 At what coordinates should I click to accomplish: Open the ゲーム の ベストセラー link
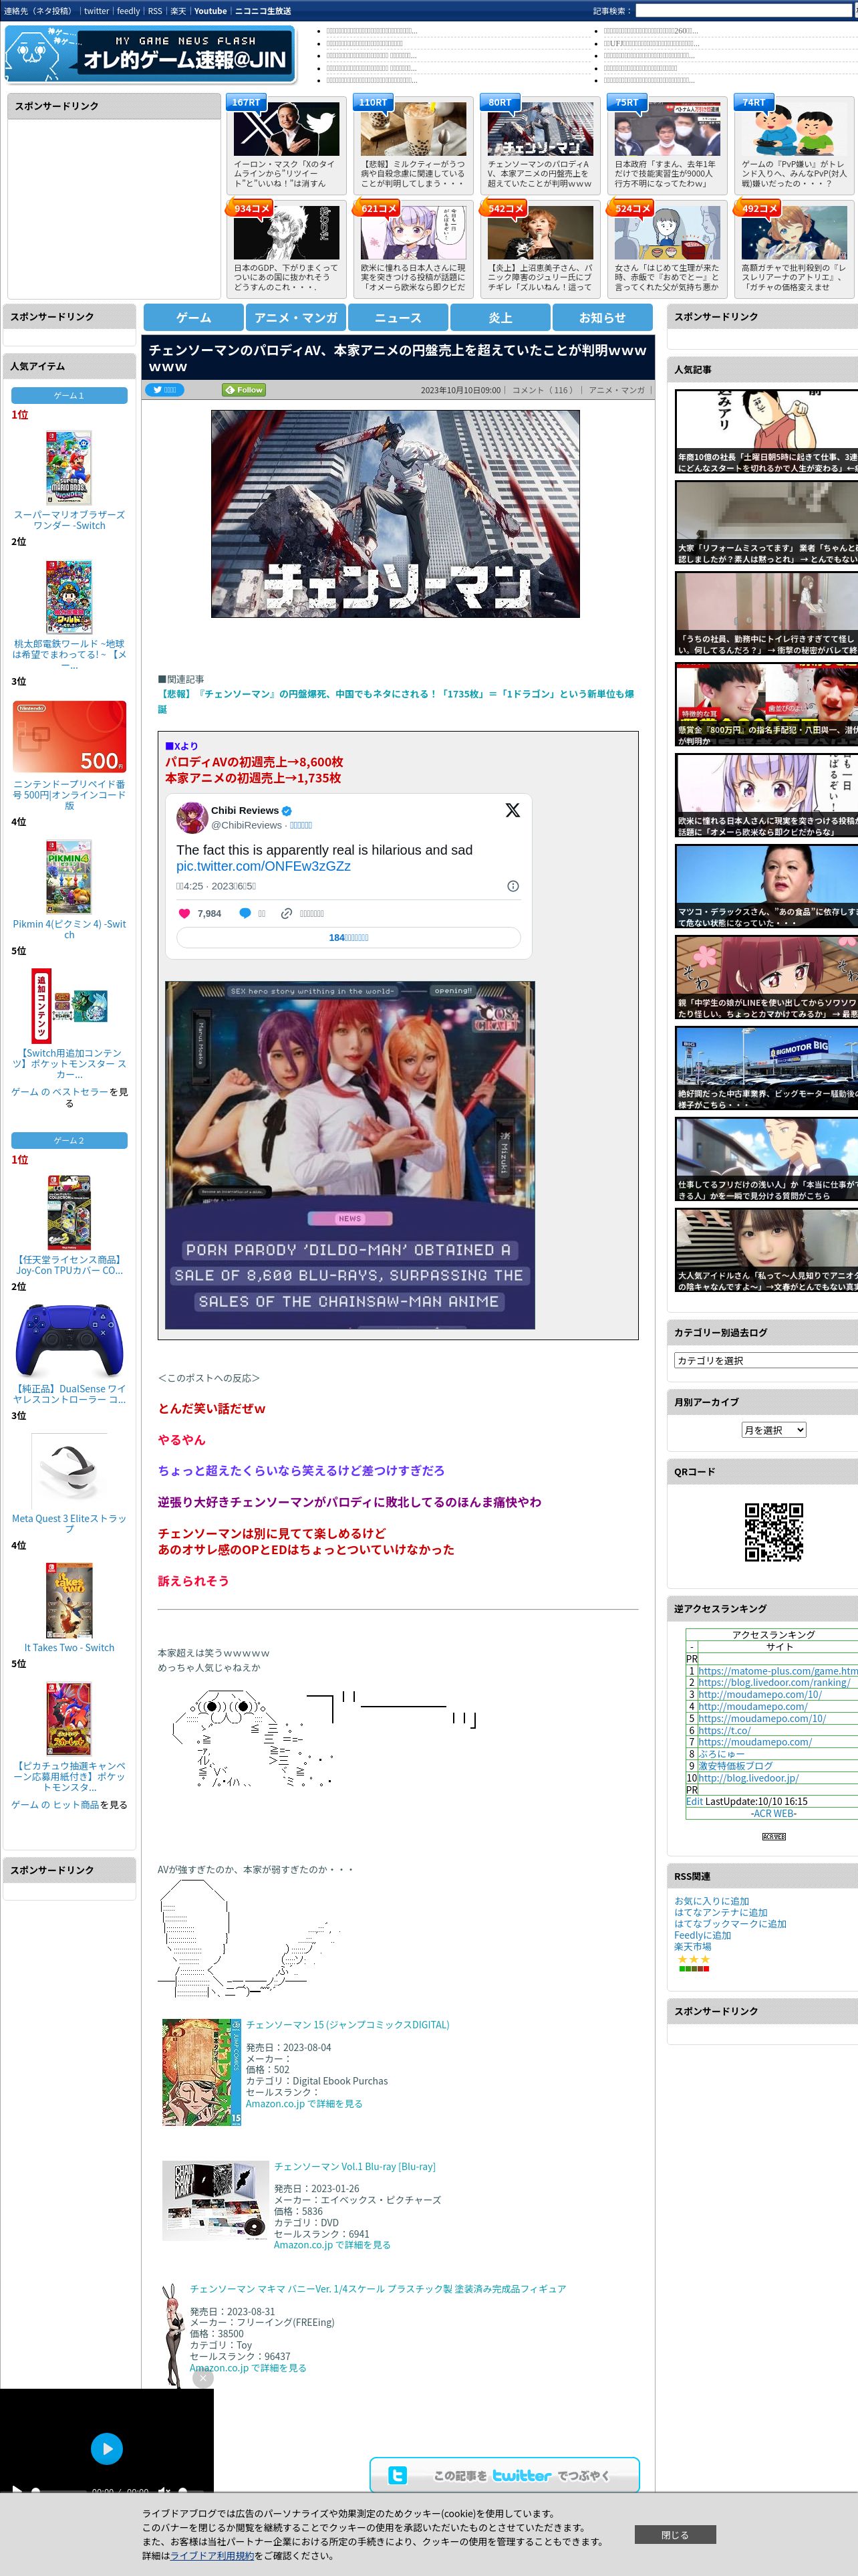pos(59,1092)
